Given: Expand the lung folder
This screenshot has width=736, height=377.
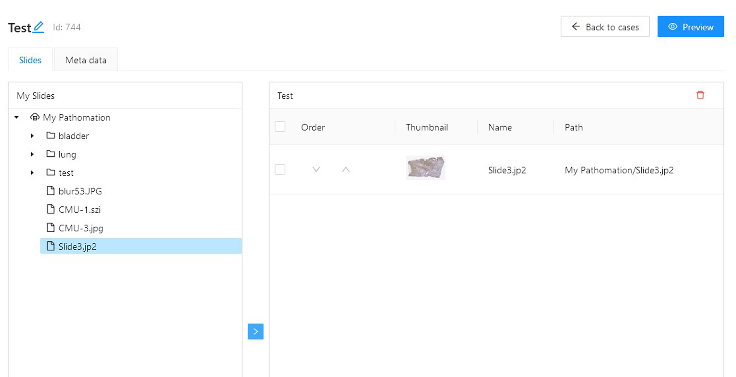Looking at the screenshot, I should tap(32, 154).
